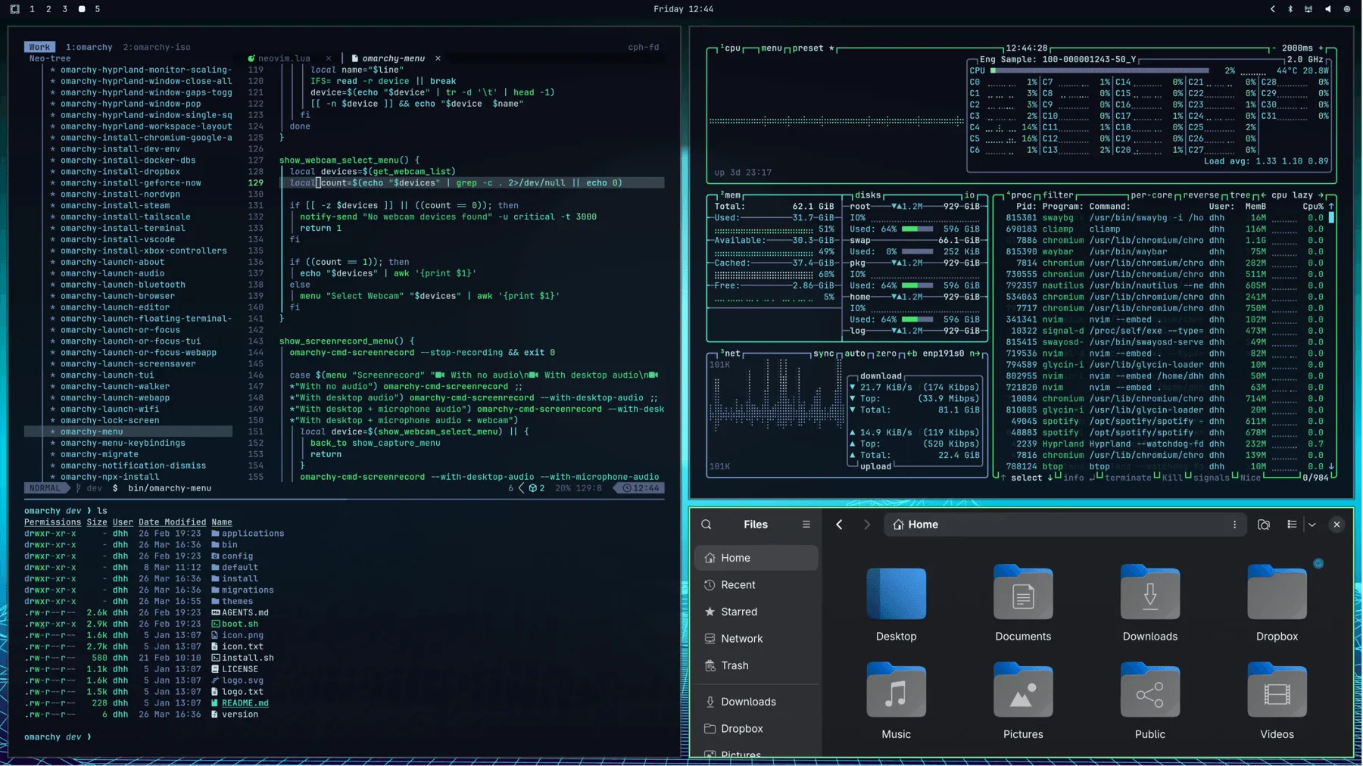The width and height of the screenshot is (1363, 766).
Task: Open omarchy-lock-screen in Neo-tree
Action: [x=110, y=420]
